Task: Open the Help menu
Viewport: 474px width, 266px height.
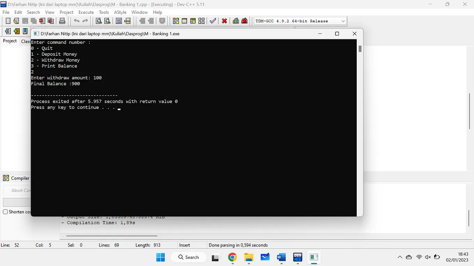Action: [157, 12]
